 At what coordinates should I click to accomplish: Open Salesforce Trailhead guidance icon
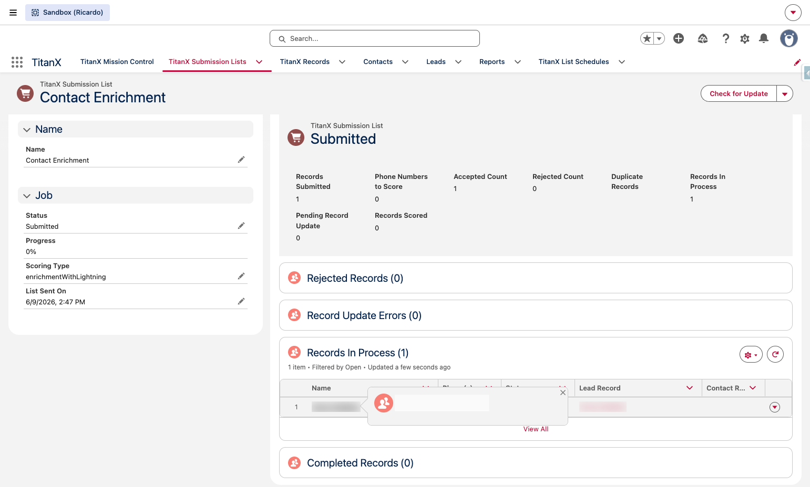pyautogui.click(x=703, y=38)
